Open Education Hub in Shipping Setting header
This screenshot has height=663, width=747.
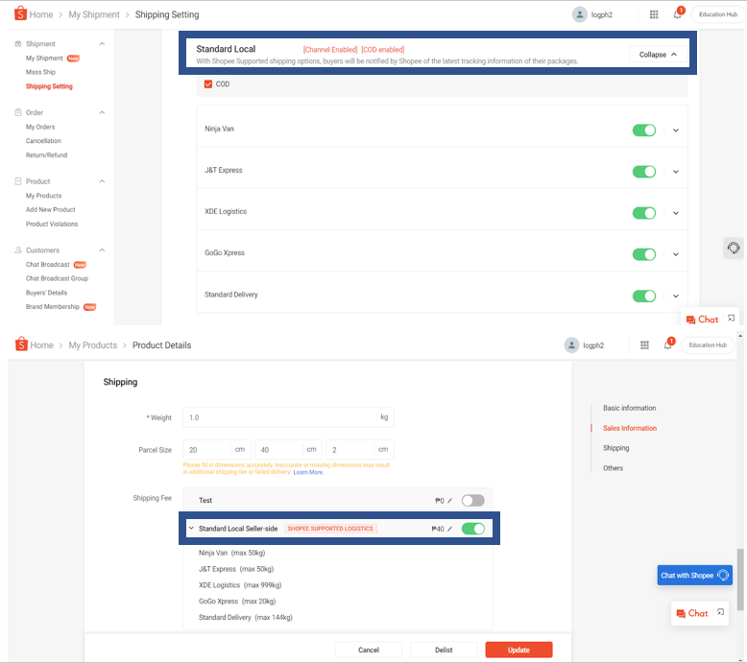(718, 14)
